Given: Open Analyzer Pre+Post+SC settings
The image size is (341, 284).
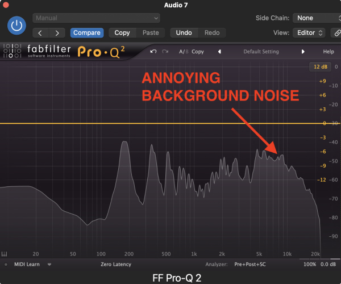Looking at the screenshot, I should tap(250, 265).
